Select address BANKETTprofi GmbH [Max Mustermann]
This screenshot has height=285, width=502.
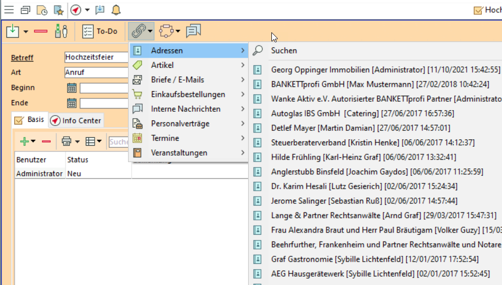pyautogui.click(x=379, y=84)
